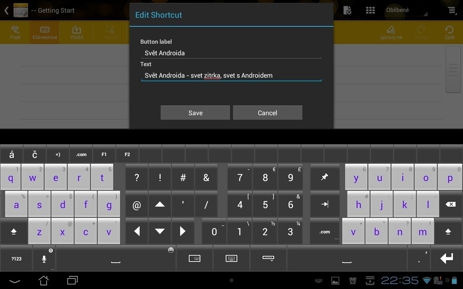Open the notebook icon next to Getting Start
The image size is (463, 289).
click(21, 10)
